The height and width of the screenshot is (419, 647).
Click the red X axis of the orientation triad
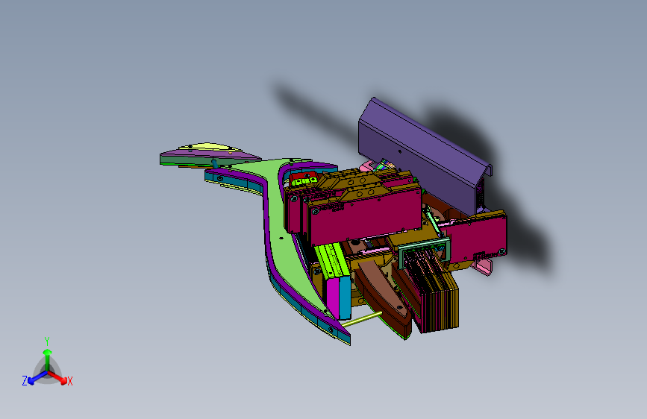point(60,378)
